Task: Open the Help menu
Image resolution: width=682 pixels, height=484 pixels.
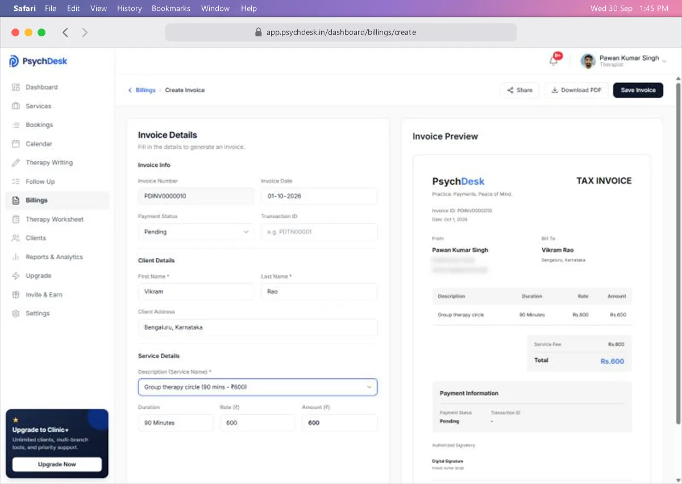Action: click(x=249, y=9)
